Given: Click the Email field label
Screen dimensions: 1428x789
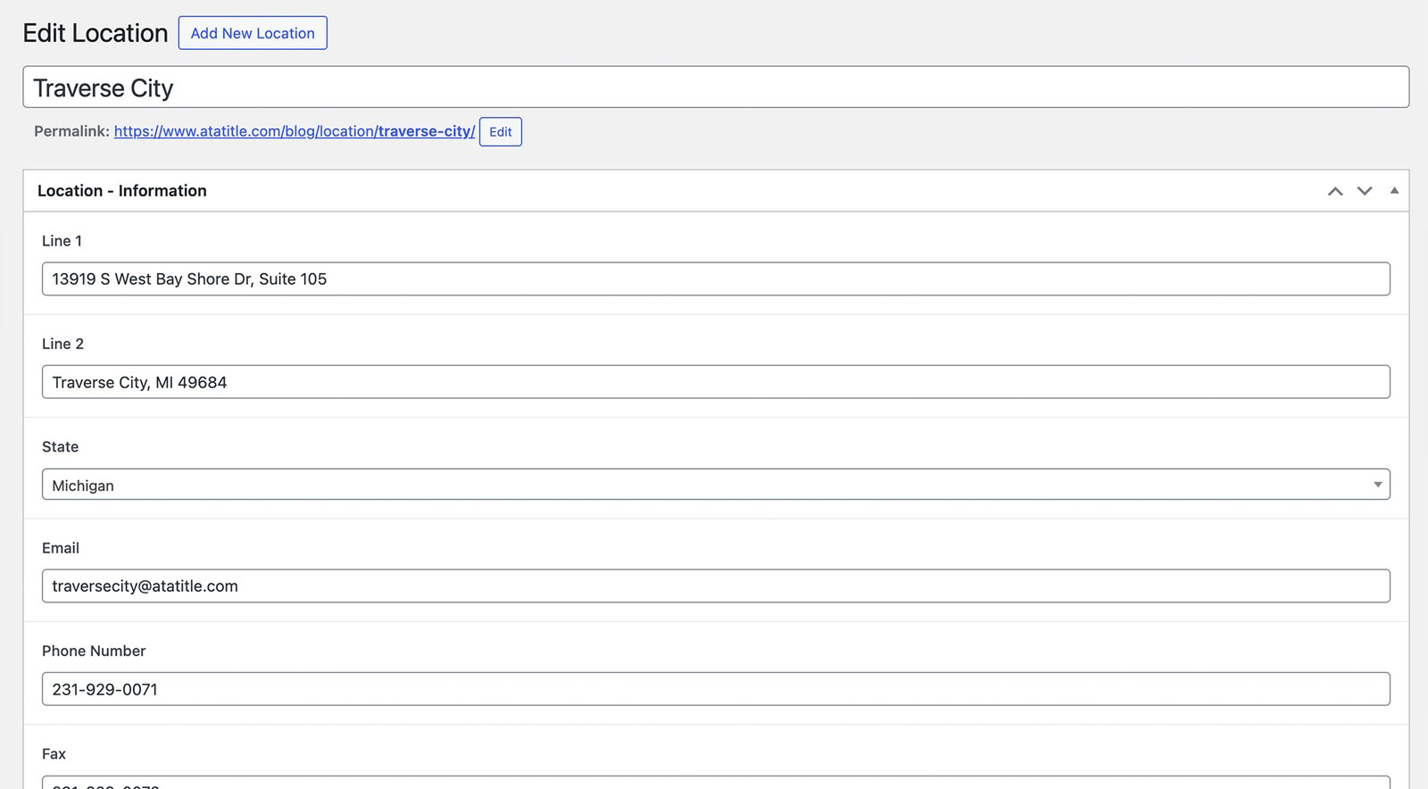Looking at the screenshot, I should [61, 548].
